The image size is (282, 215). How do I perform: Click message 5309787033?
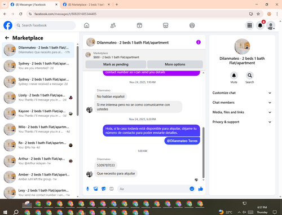click(x=105, y=165)
